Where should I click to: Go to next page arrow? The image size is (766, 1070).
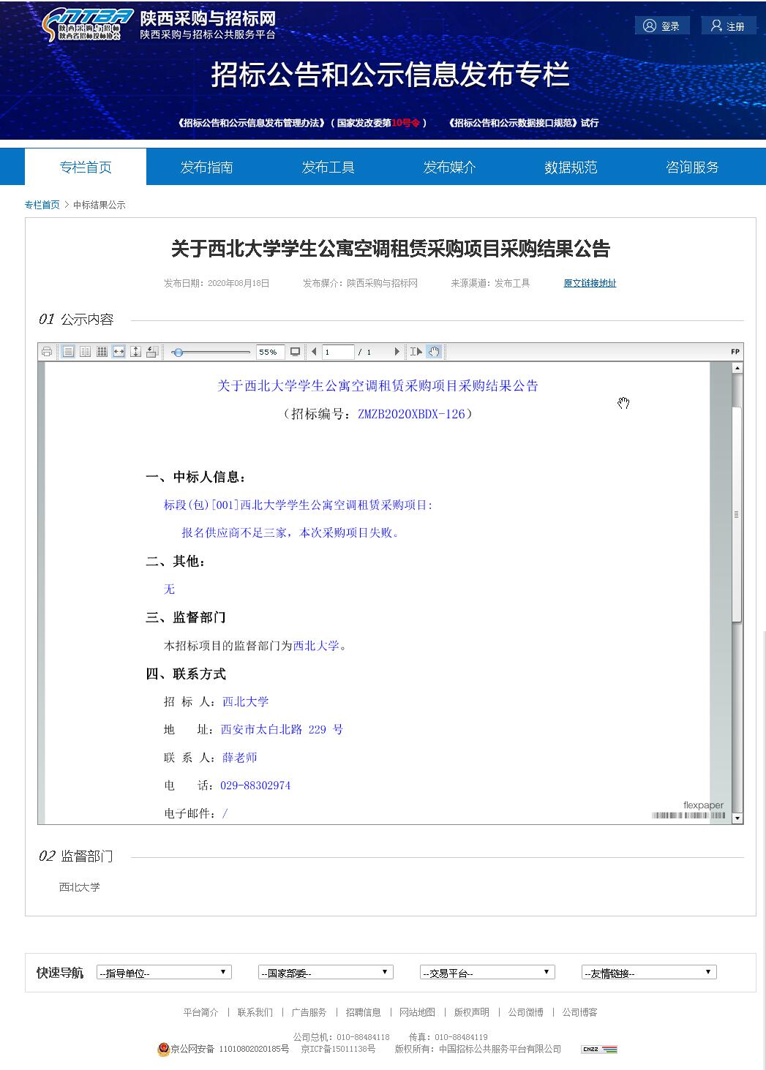pos(397,352)
